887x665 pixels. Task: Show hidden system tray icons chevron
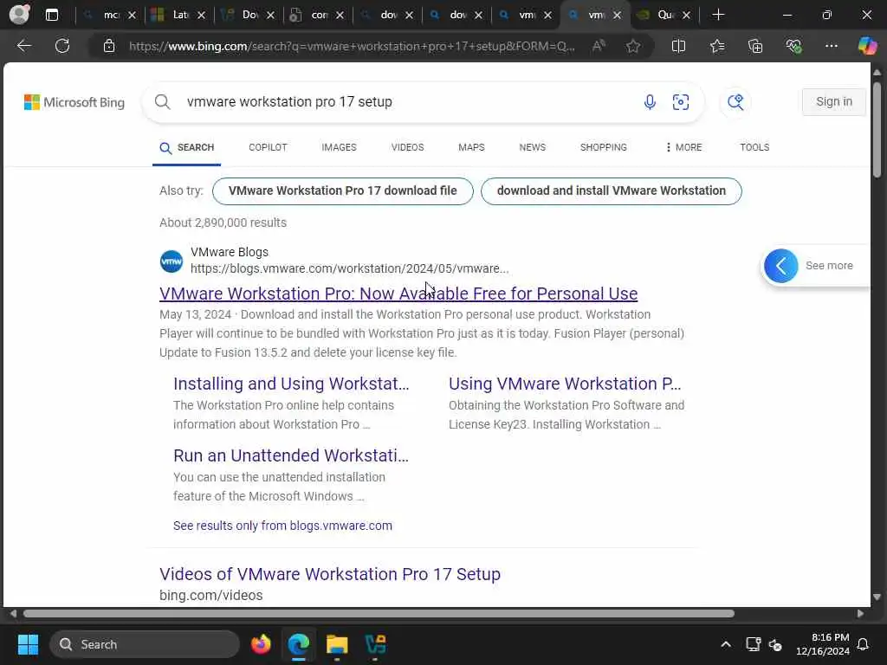tap(726, 644)
